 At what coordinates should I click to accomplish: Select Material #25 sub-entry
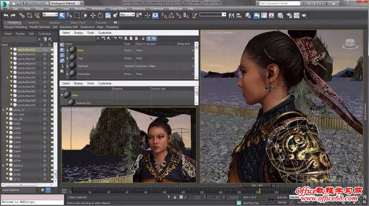[83, 103]
